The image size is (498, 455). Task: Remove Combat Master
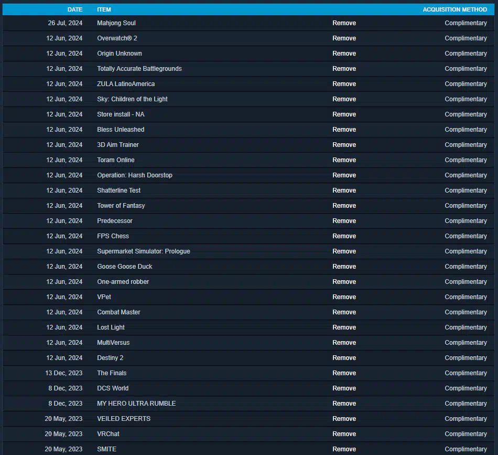(x=344, y=312)
